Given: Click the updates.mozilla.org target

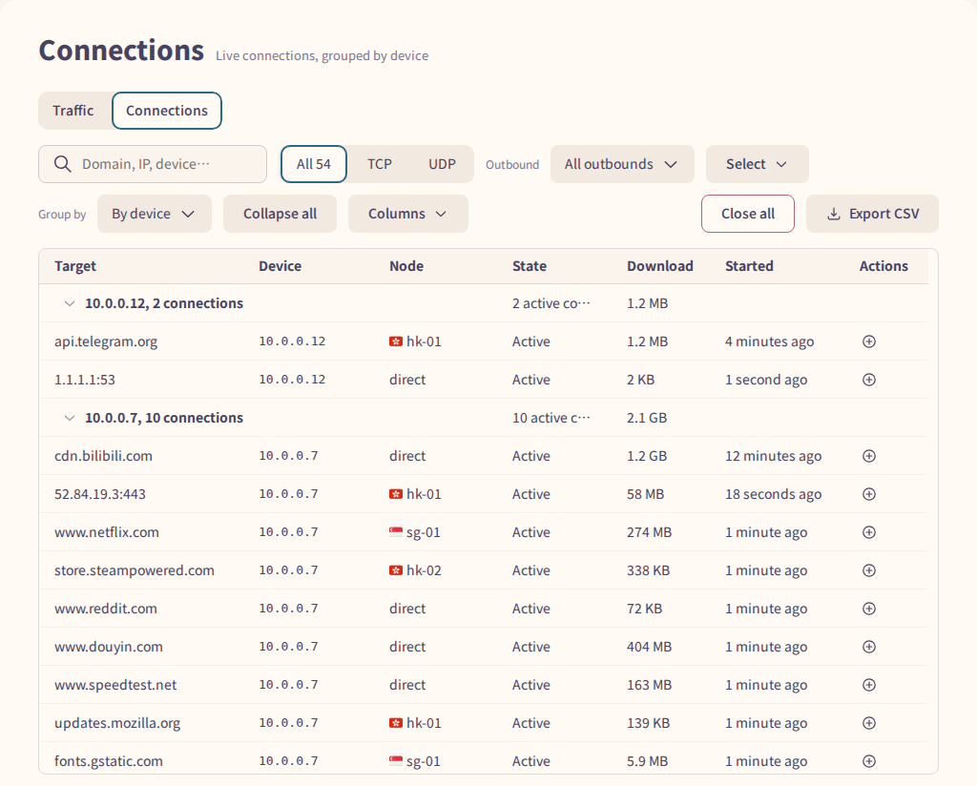Looking at the screenshot, I should [117, 722].
